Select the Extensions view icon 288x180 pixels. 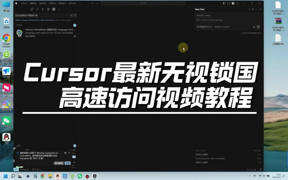54,9
